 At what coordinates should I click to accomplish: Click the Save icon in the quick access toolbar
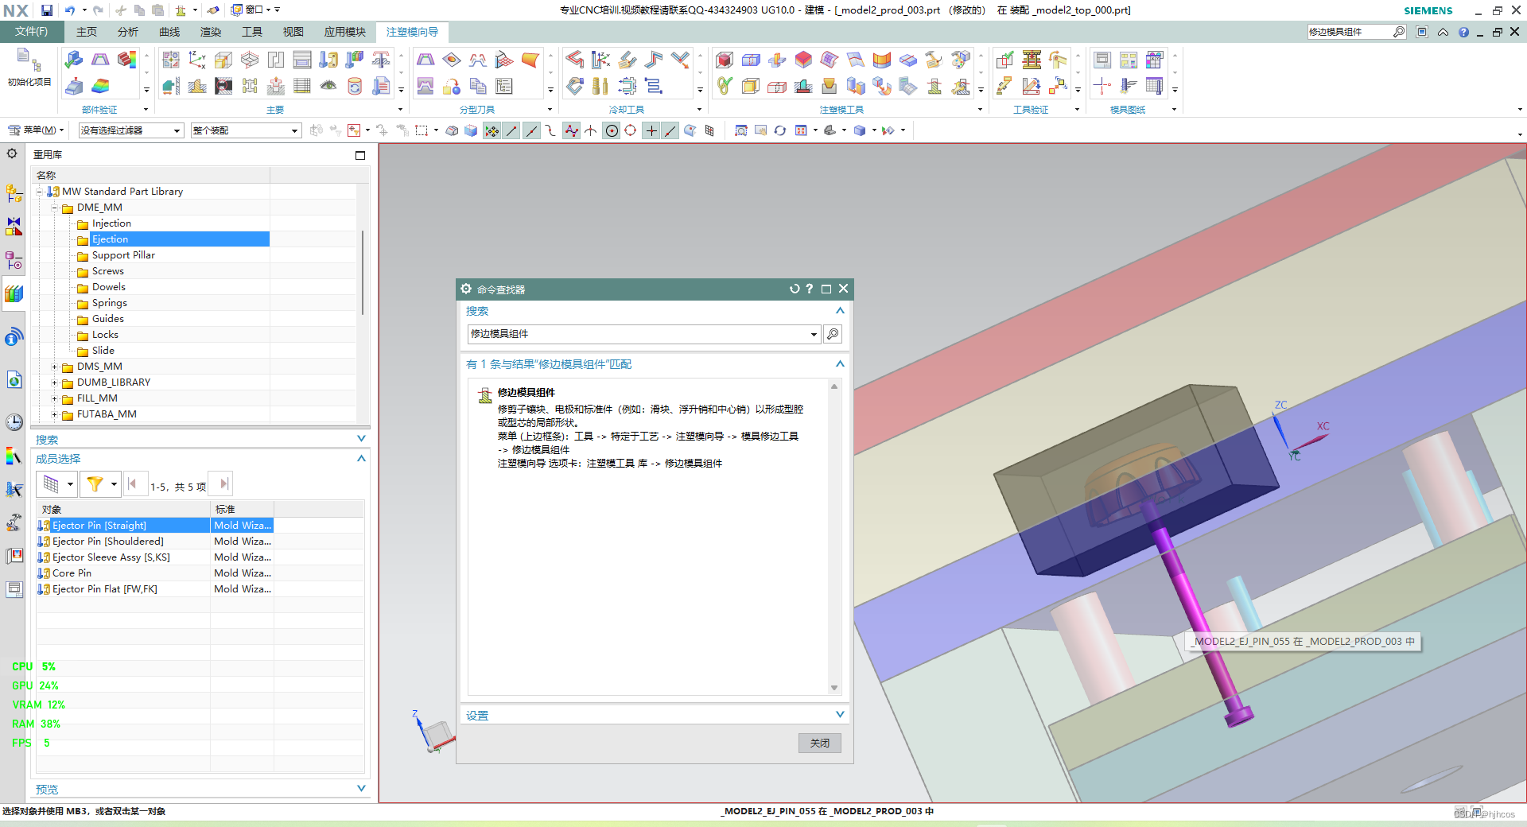point(47,10)
